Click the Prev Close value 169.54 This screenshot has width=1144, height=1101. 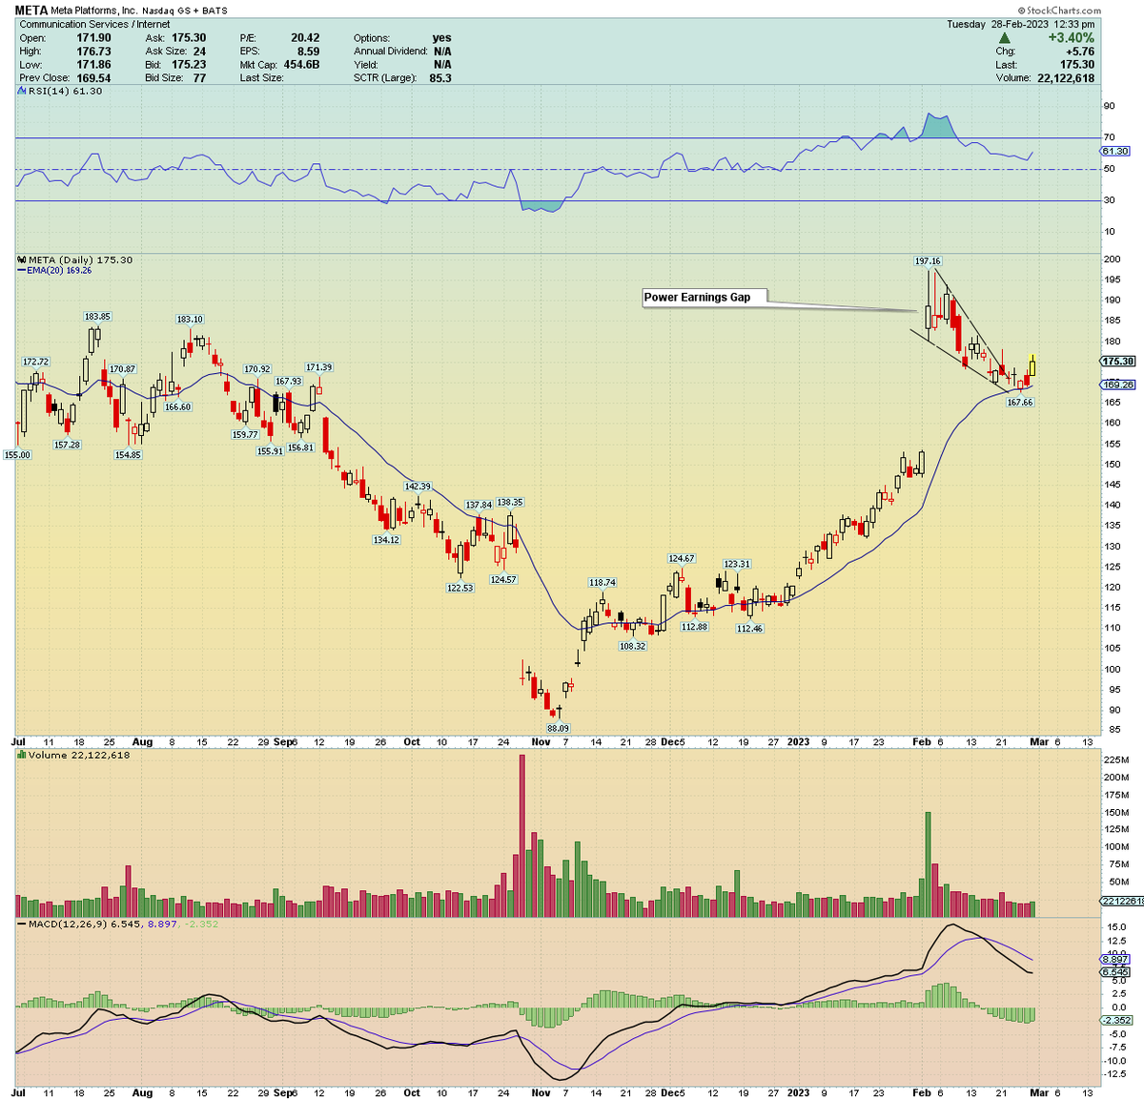coord(93,78)
